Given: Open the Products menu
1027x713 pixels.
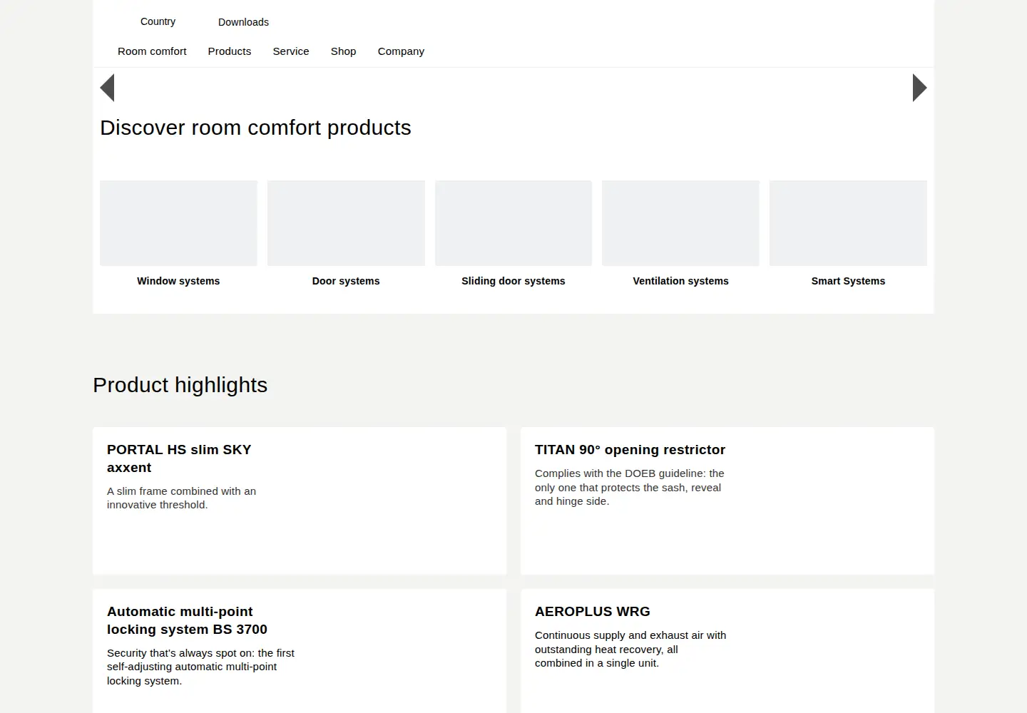Looking at the screenshot, I should pos(230,51).
